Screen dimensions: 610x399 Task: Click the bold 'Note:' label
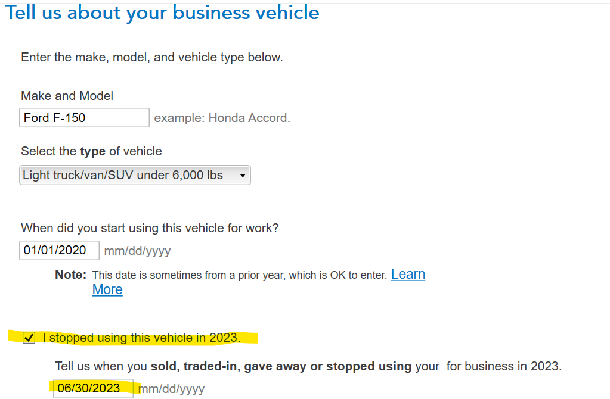click(x=70, y=275)
